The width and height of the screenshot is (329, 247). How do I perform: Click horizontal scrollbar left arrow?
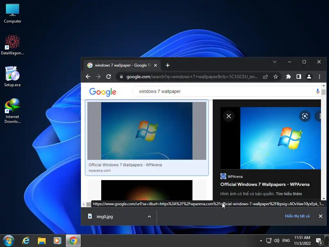pos(84,204)
